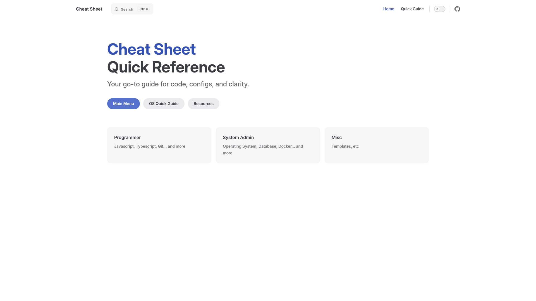The width and height of the screenshot is (536, 301).
Task: Click the 'Templates, etc' text
Action: [345, 146]
